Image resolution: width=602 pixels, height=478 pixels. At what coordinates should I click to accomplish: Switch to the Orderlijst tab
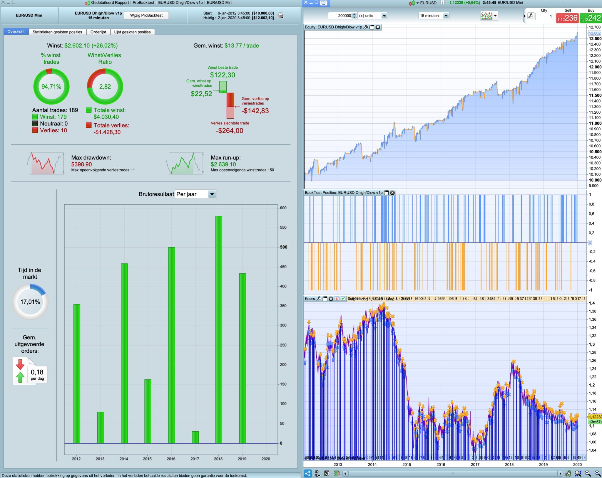[x=98, y=32]
